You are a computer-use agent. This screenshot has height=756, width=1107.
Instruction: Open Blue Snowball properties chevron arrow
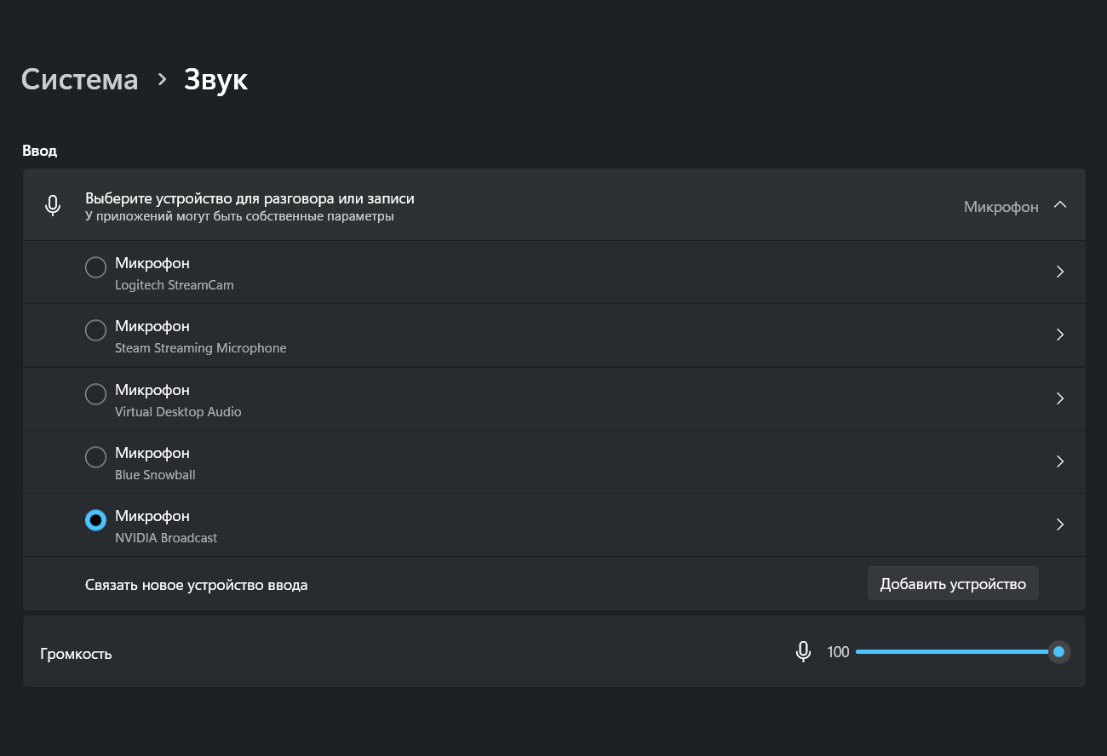[x=1060, y=461]
